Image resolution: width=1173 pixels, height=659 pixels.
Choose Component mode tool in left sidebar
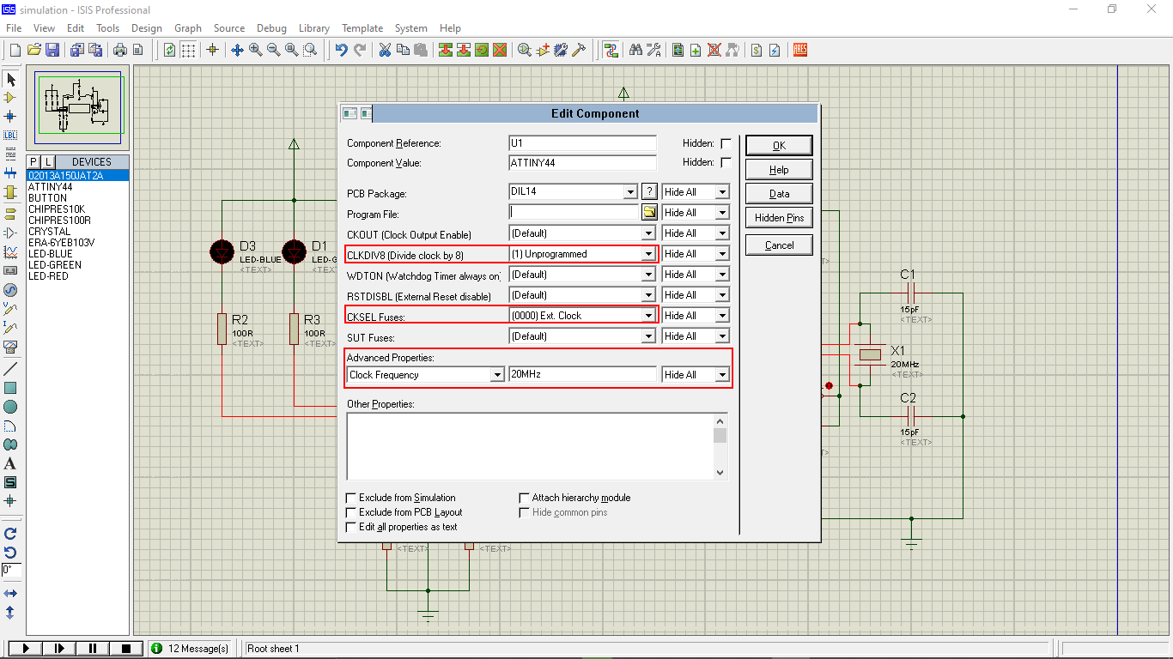tap(10, 98)
